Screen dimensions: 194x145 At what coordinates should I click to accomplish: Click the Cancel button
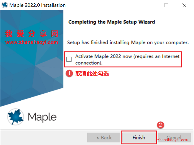[x=174, y=138]
